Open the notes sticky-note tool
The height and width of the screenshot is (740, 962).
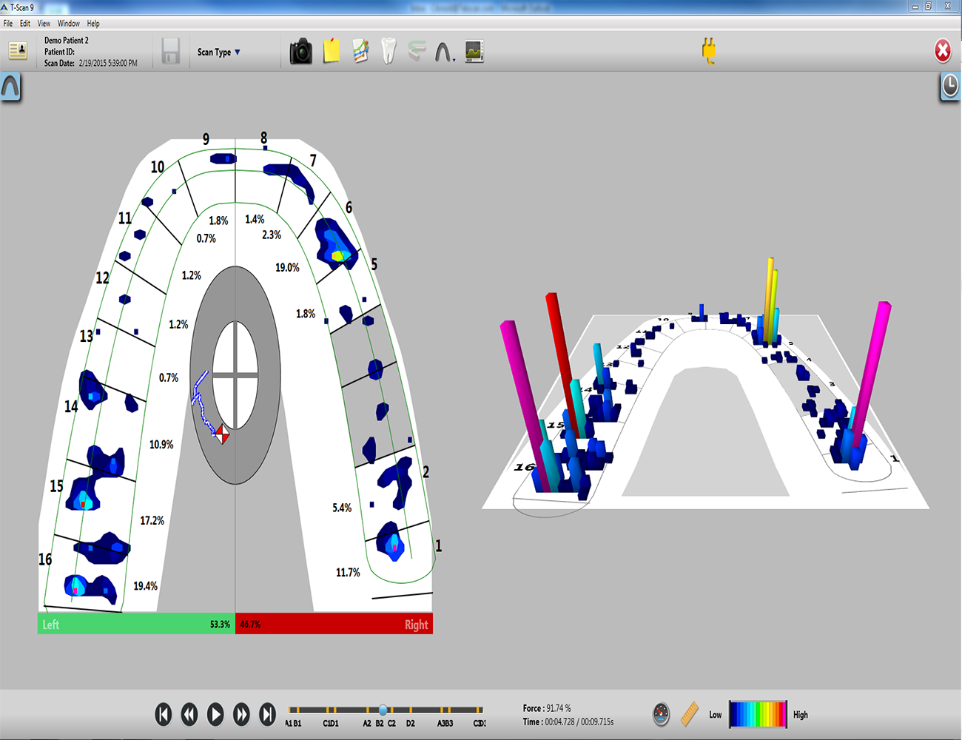[330, 51]
